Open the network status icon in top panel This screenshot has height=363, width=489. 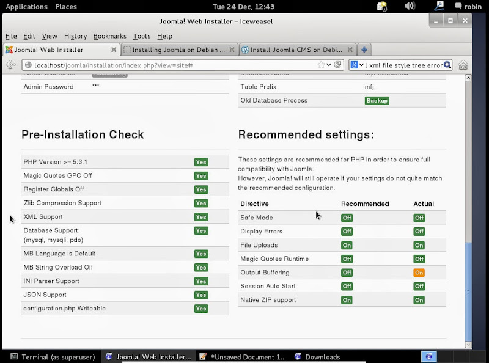(x=439, y=6)
